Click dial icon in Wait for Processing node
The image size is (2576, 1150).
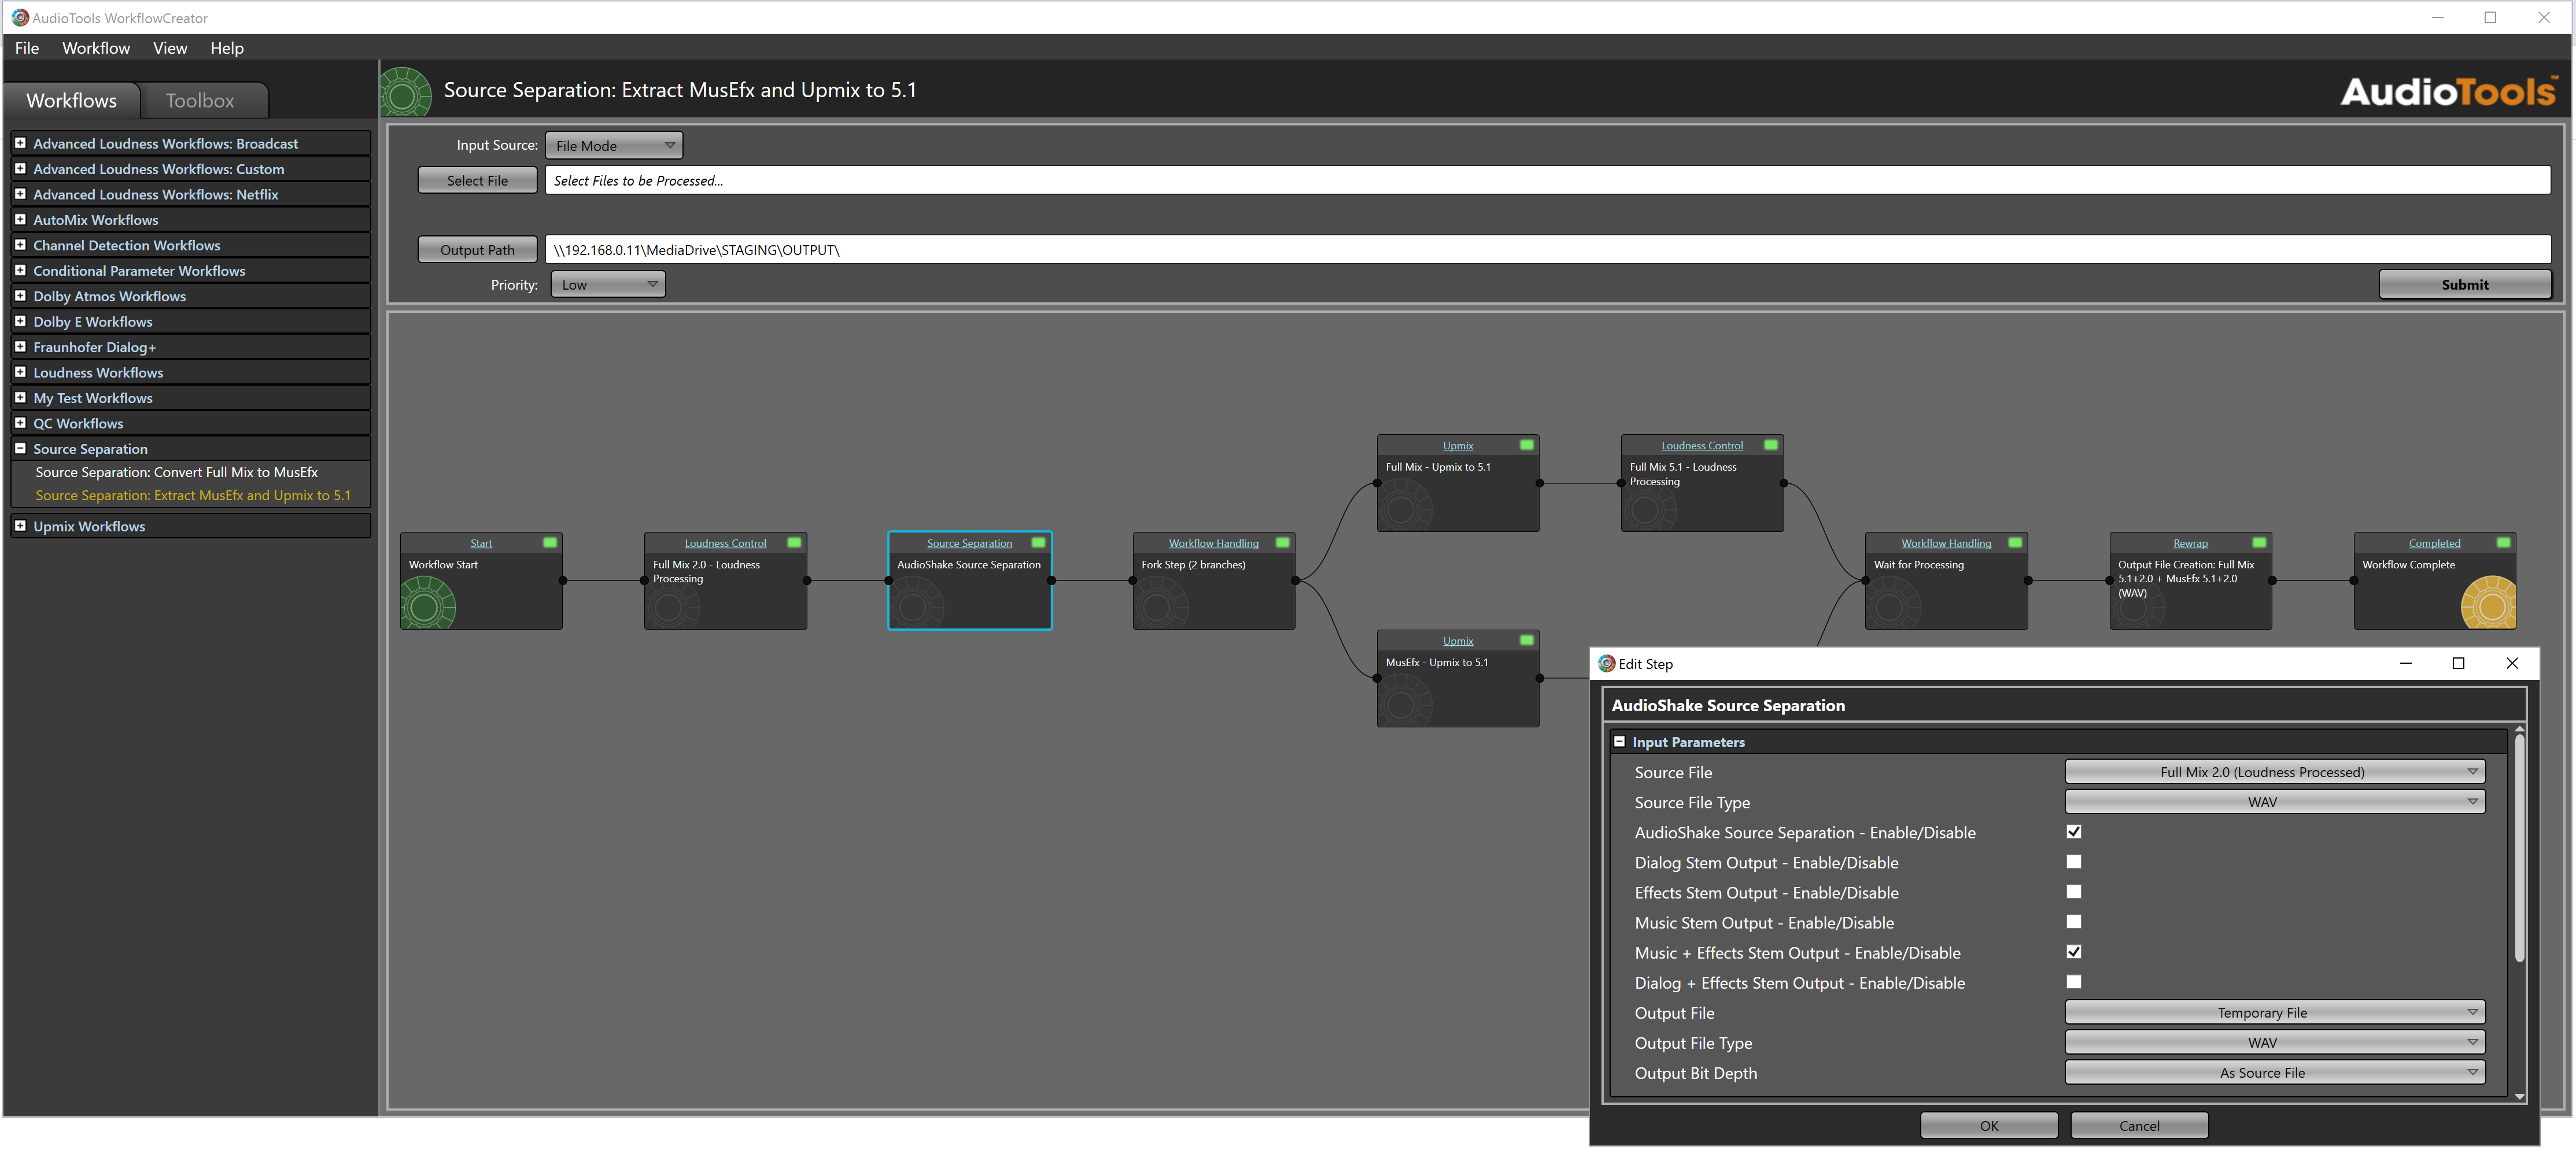pos(1892,604)
